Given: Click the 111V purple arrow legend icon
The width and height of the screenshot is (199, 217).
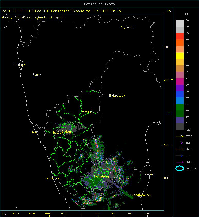Looking at the screenshot, I should [x=179, y=143].
